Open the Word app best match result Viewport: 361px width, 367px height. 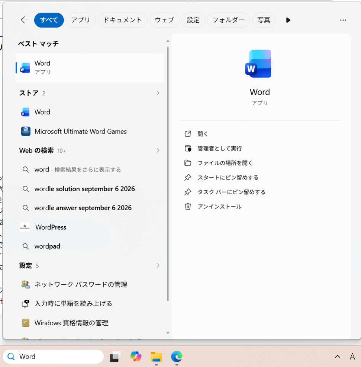89,68
